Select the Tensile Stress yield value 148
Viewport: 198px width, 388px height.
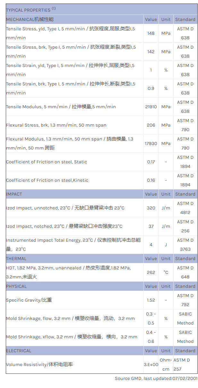pyautogui.click(x=151, y=33)
